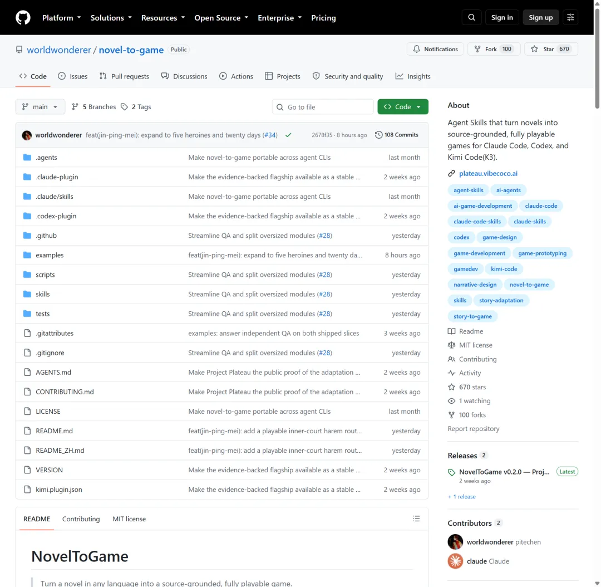Expand the Resources menu

(163, 18)
